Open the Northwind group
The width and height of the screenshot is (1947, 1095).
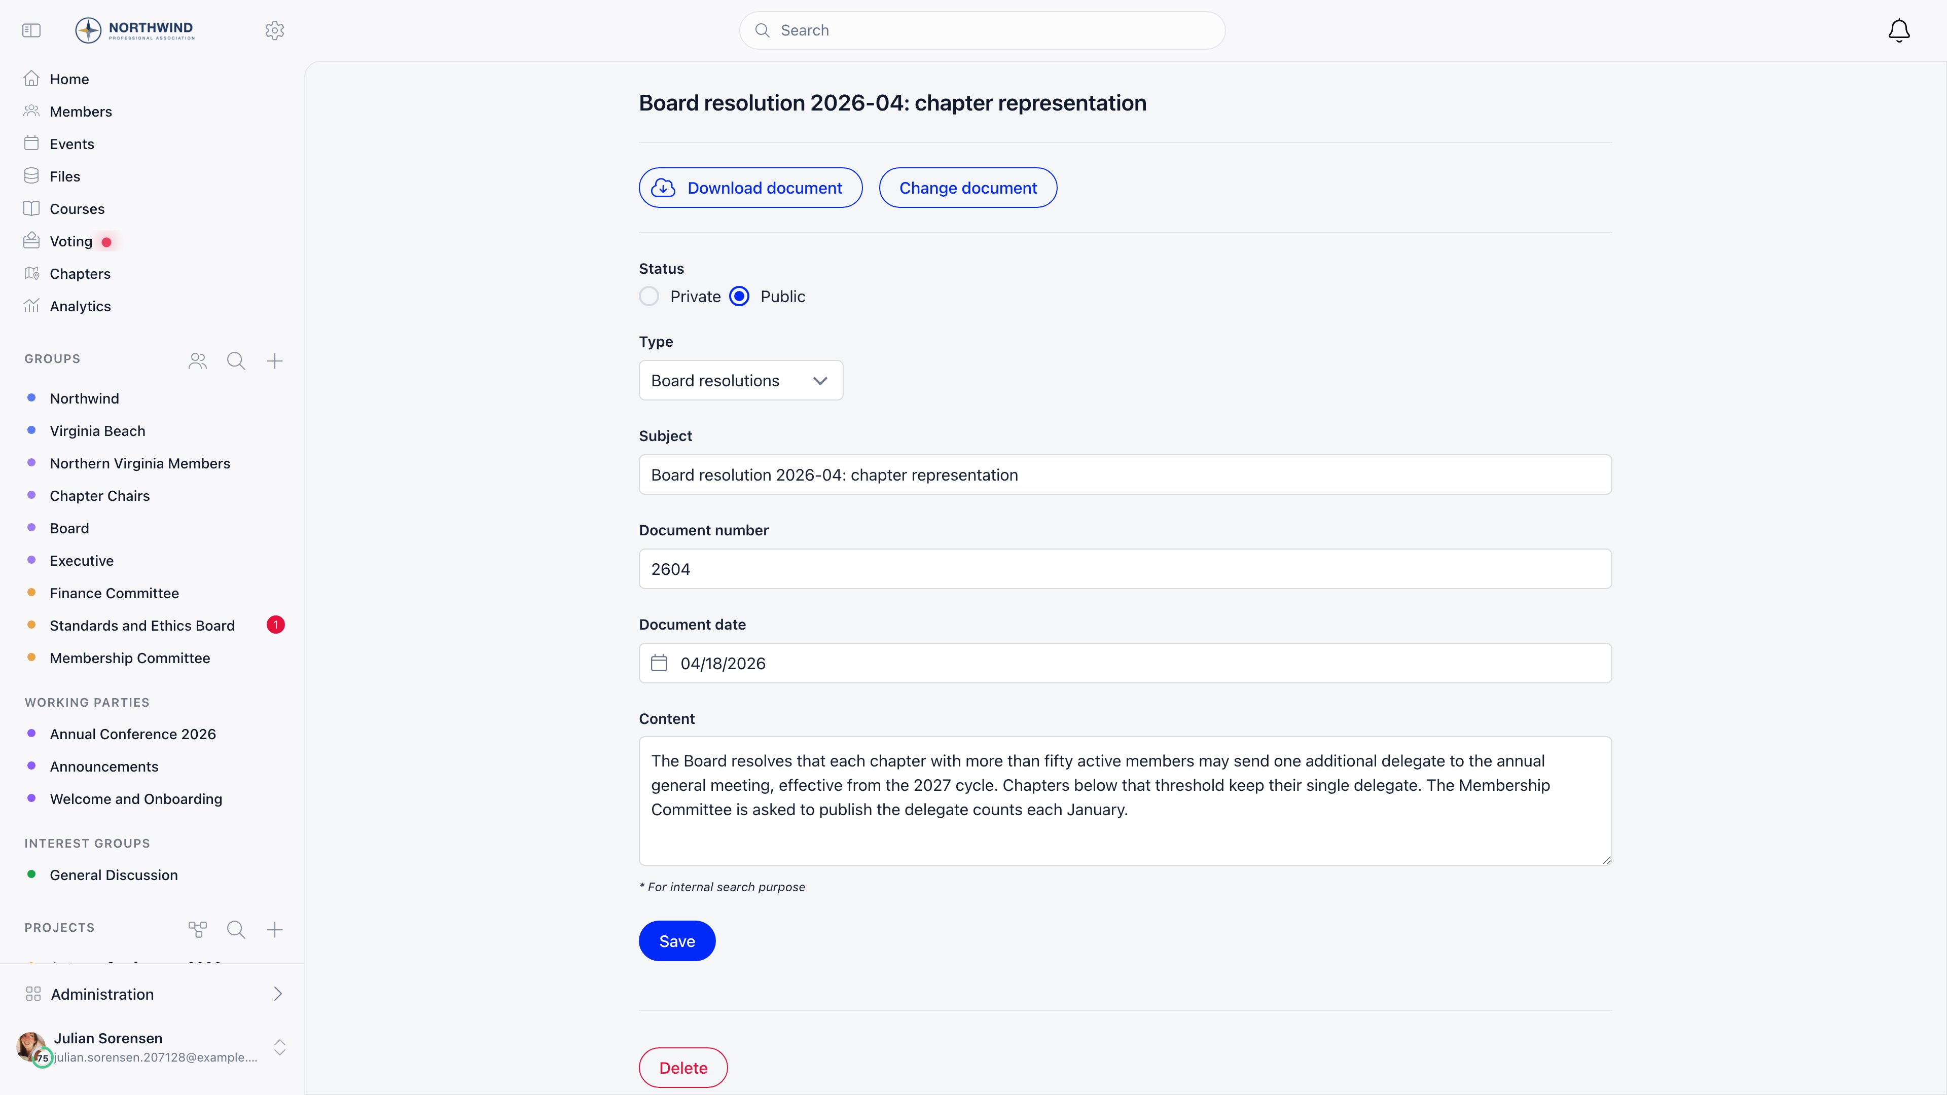click(85, 398)
